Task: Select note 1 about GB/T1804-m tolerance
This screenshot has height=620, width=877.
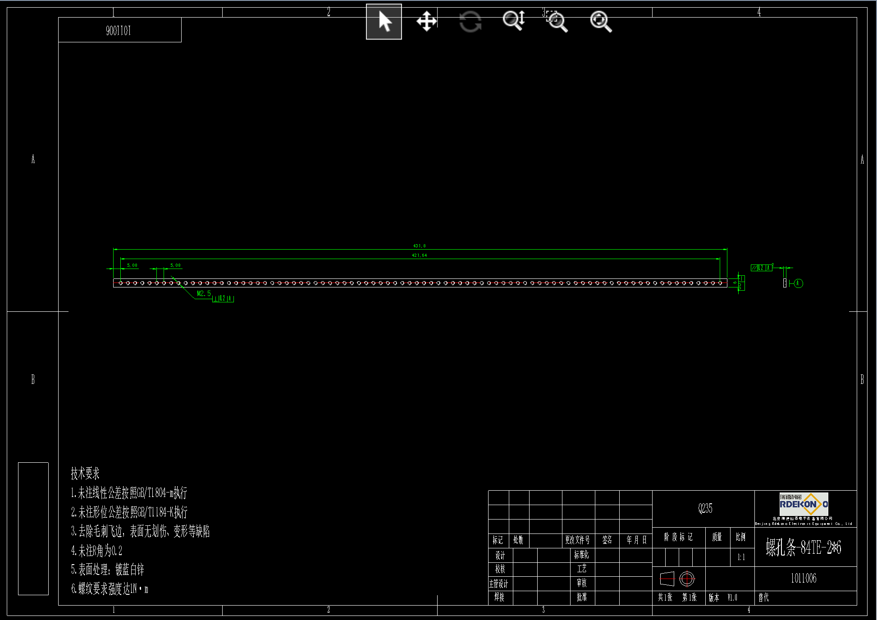Action: coord(129,493)
